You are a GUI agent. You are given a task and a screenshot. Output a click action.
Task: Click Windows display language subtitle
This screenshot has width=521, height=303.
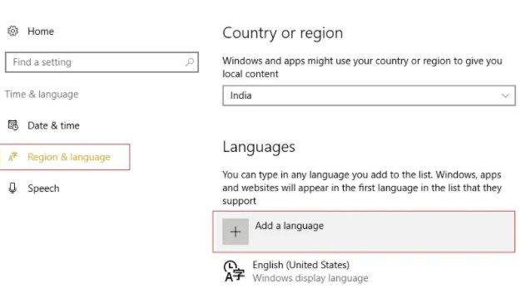310,278
